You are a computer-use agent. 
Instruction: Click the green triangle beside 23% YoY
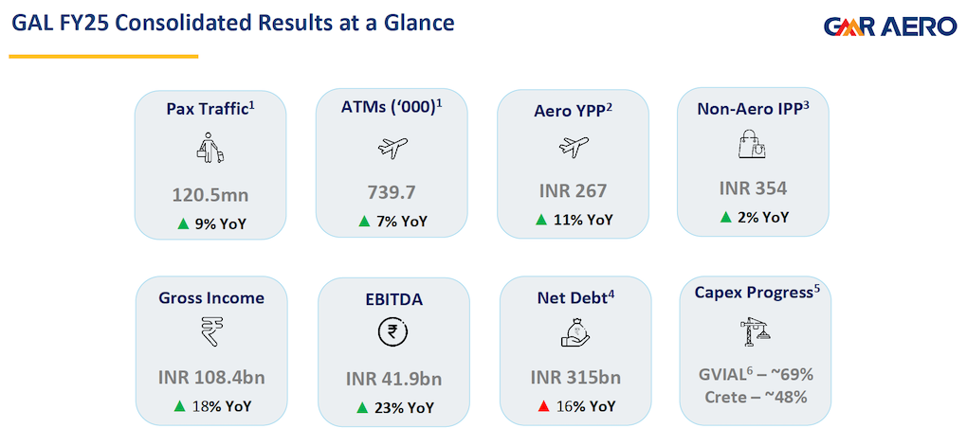tap(364, 407)
